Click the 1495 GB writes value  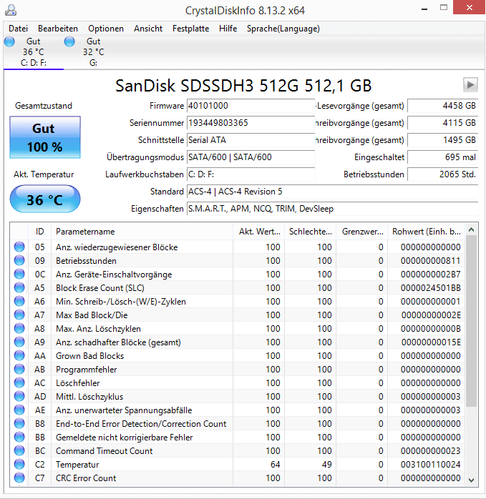(442, 140)
